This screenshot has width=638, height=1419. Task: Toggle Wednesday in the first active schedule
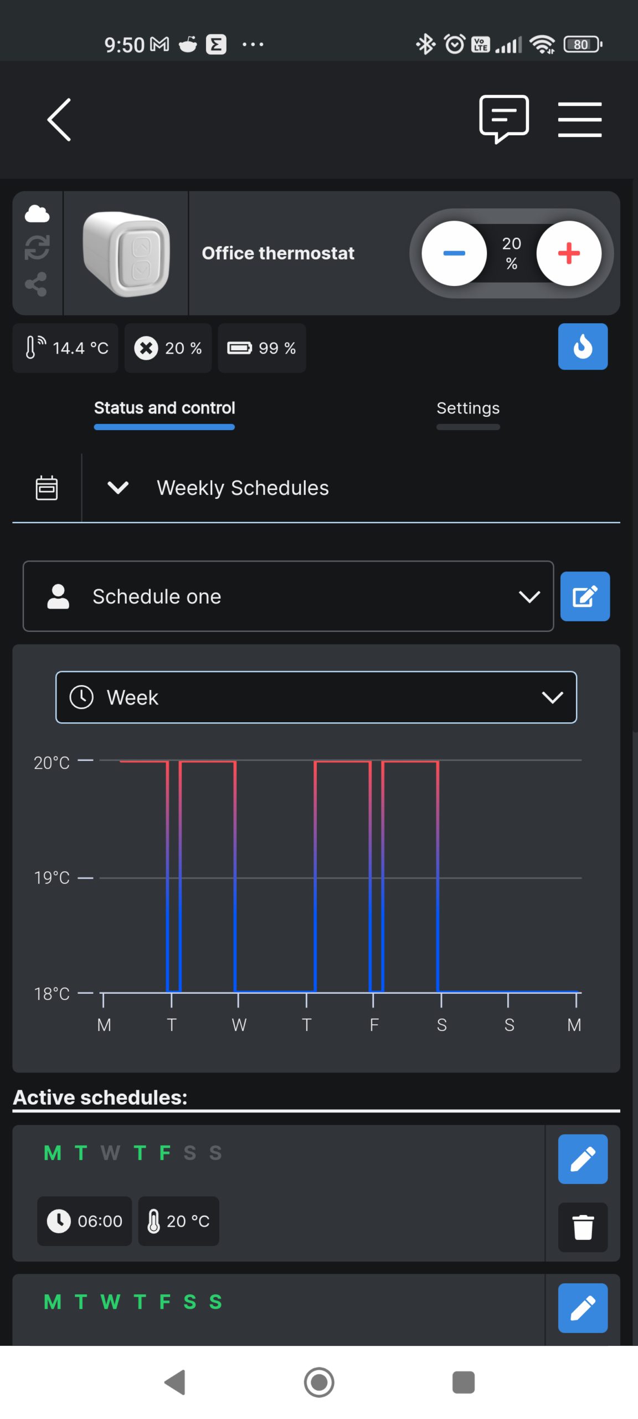point(110,1153)
